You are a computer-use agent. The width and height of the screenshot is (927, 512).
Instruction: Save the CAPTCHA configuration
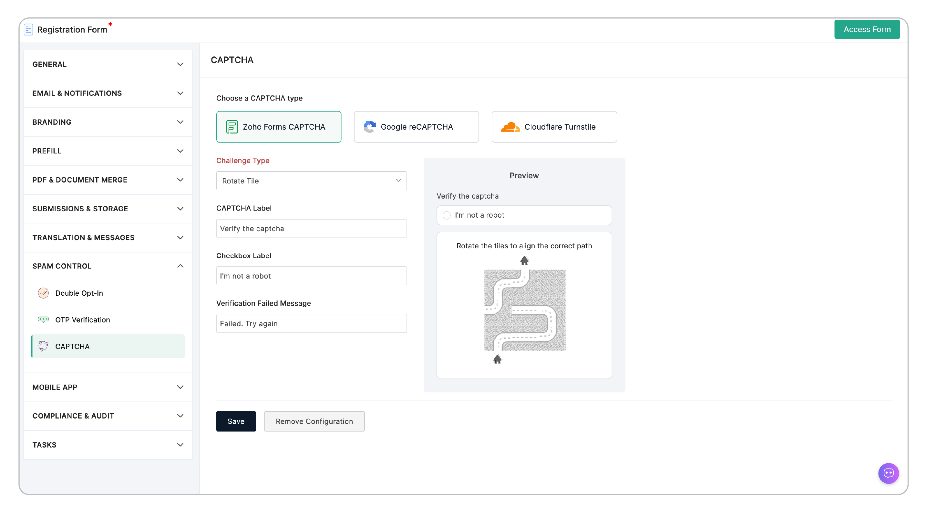point(236,421)
